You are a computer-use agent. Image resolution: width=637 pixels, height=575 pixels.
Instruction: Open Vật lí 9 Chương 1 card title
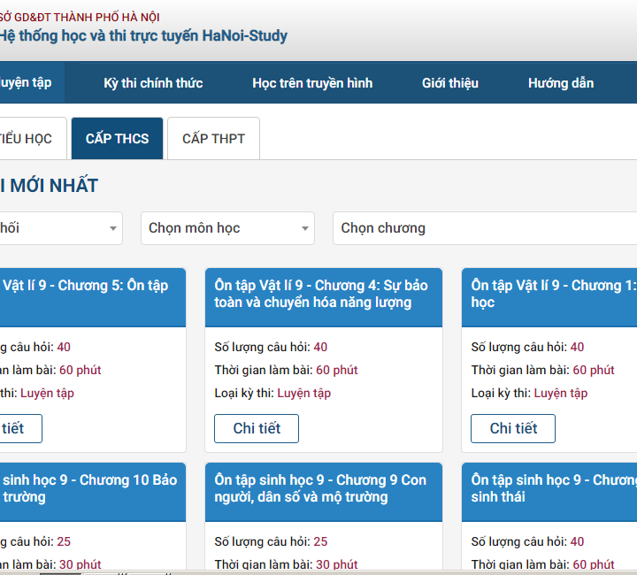[552, 294]
